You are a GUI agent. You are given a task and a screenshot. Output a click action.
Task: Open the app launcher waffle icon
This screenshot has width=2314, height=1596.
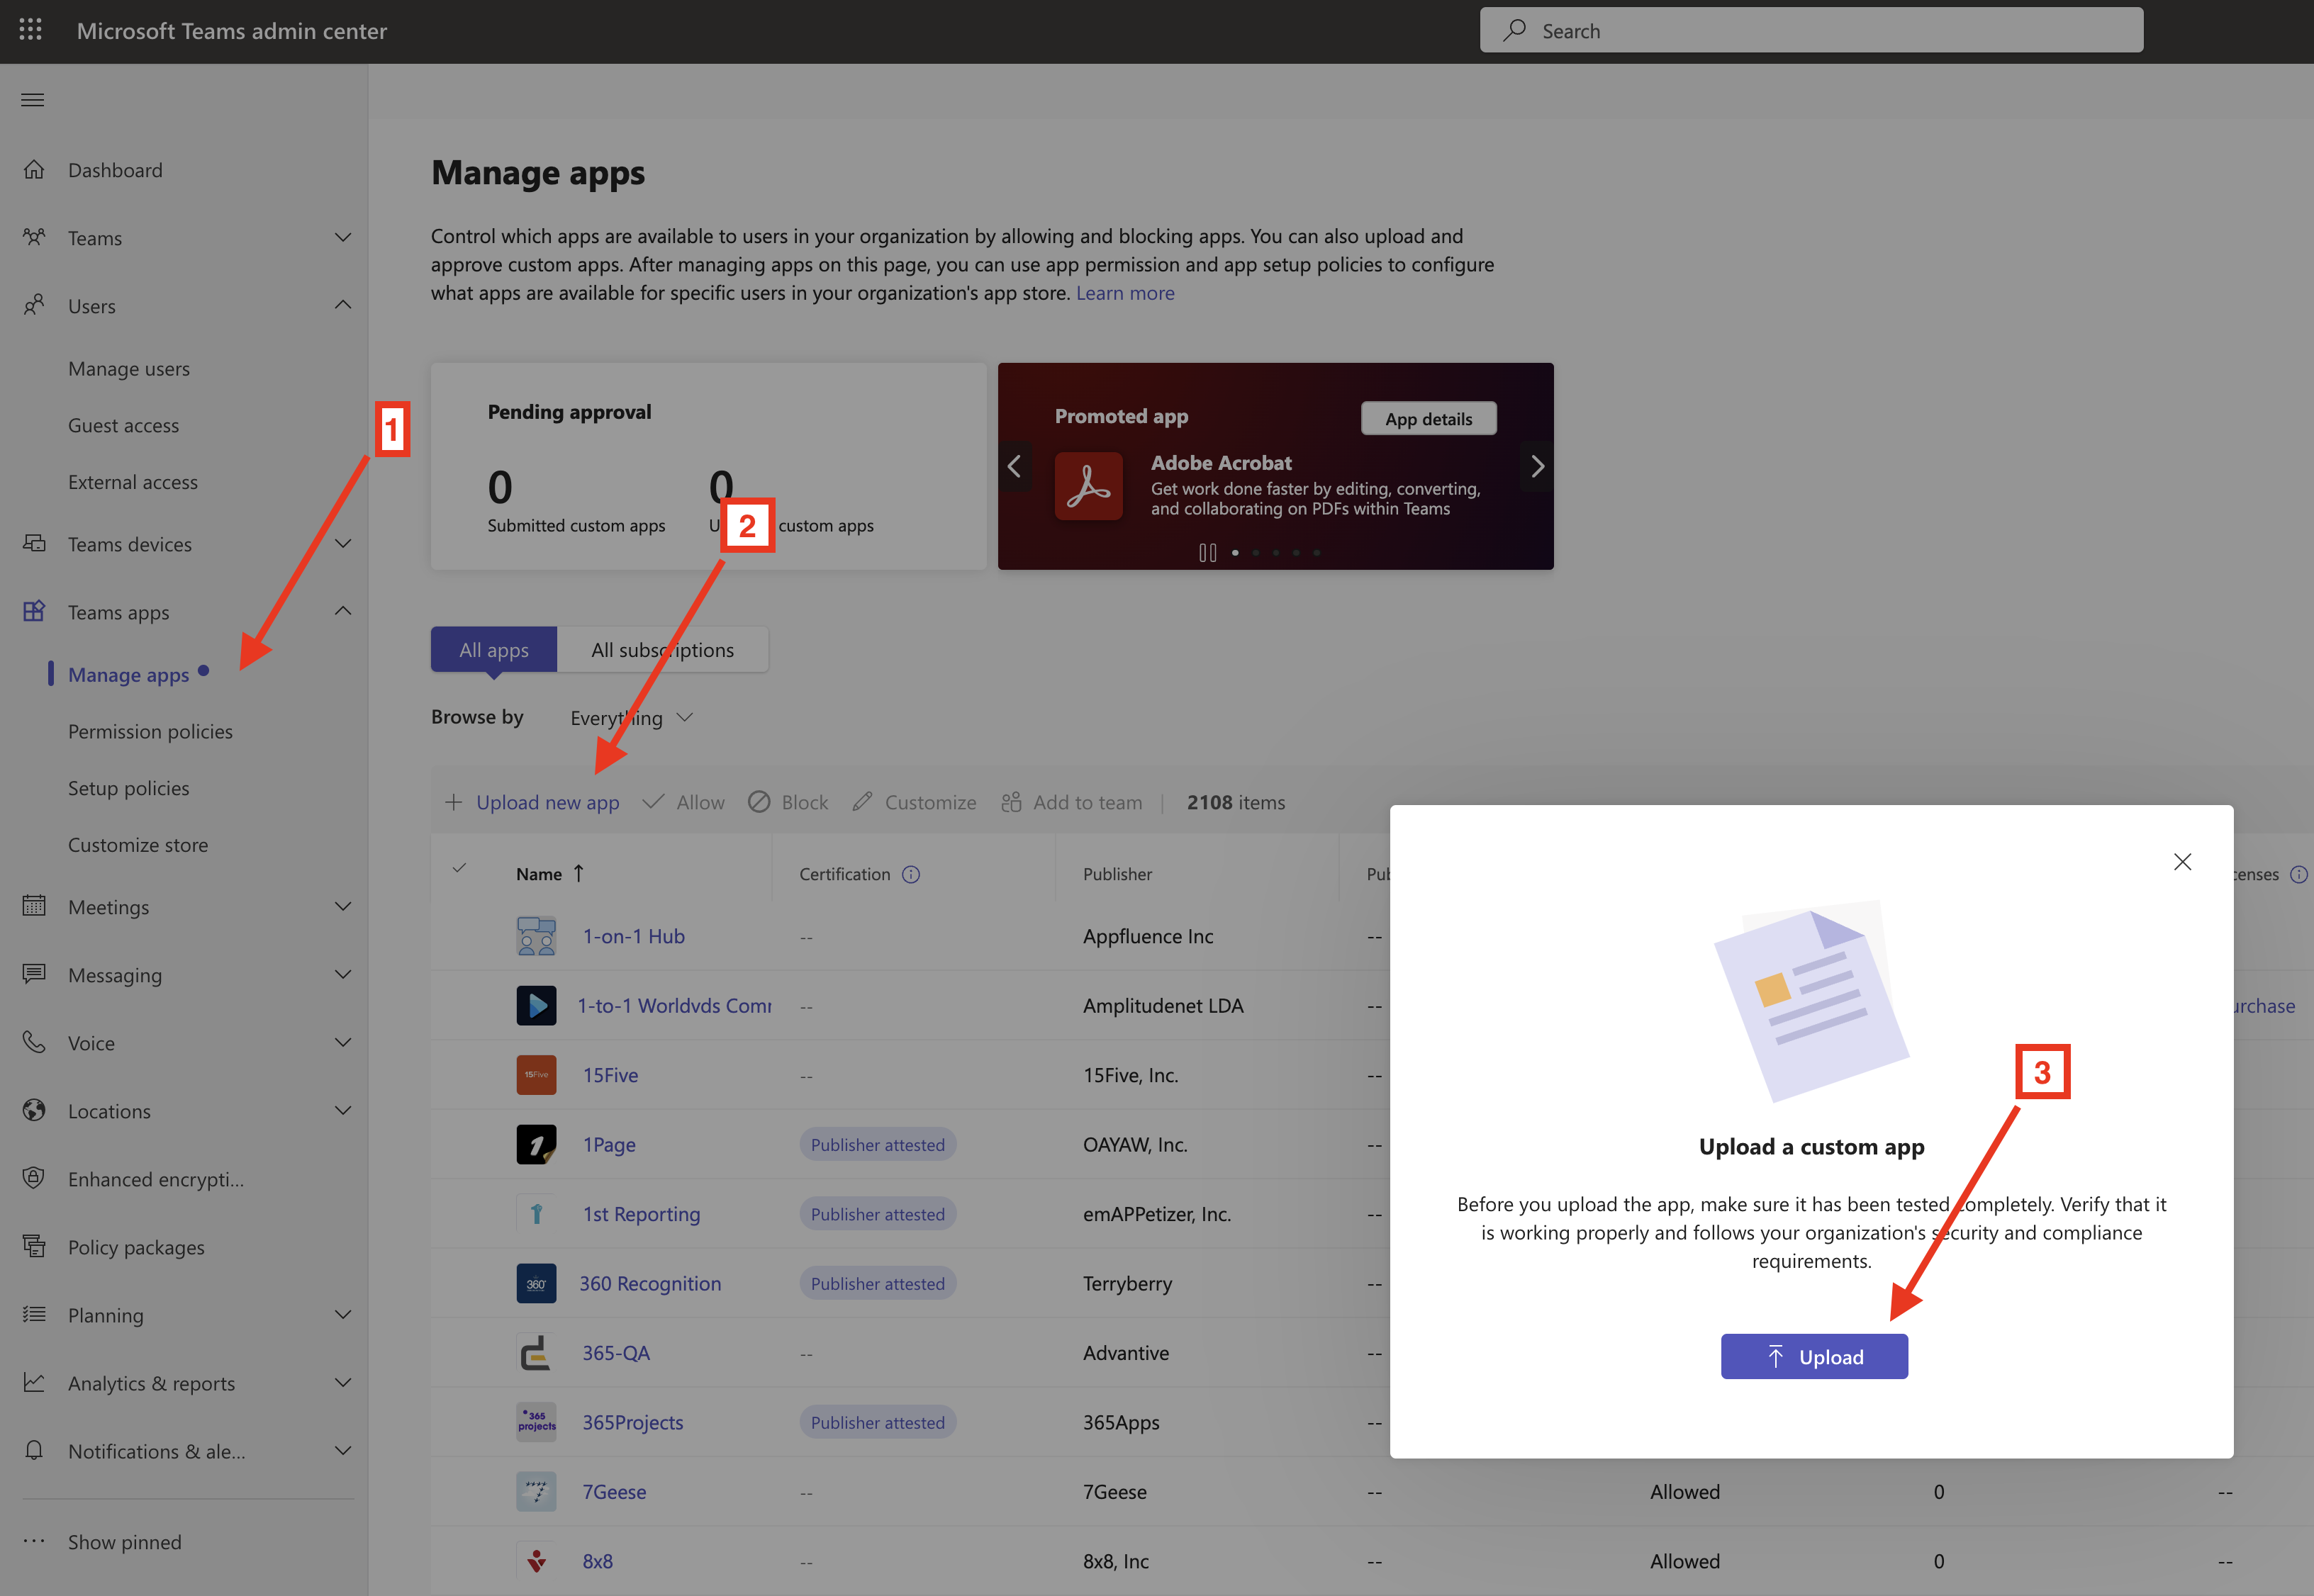point(30,30)
